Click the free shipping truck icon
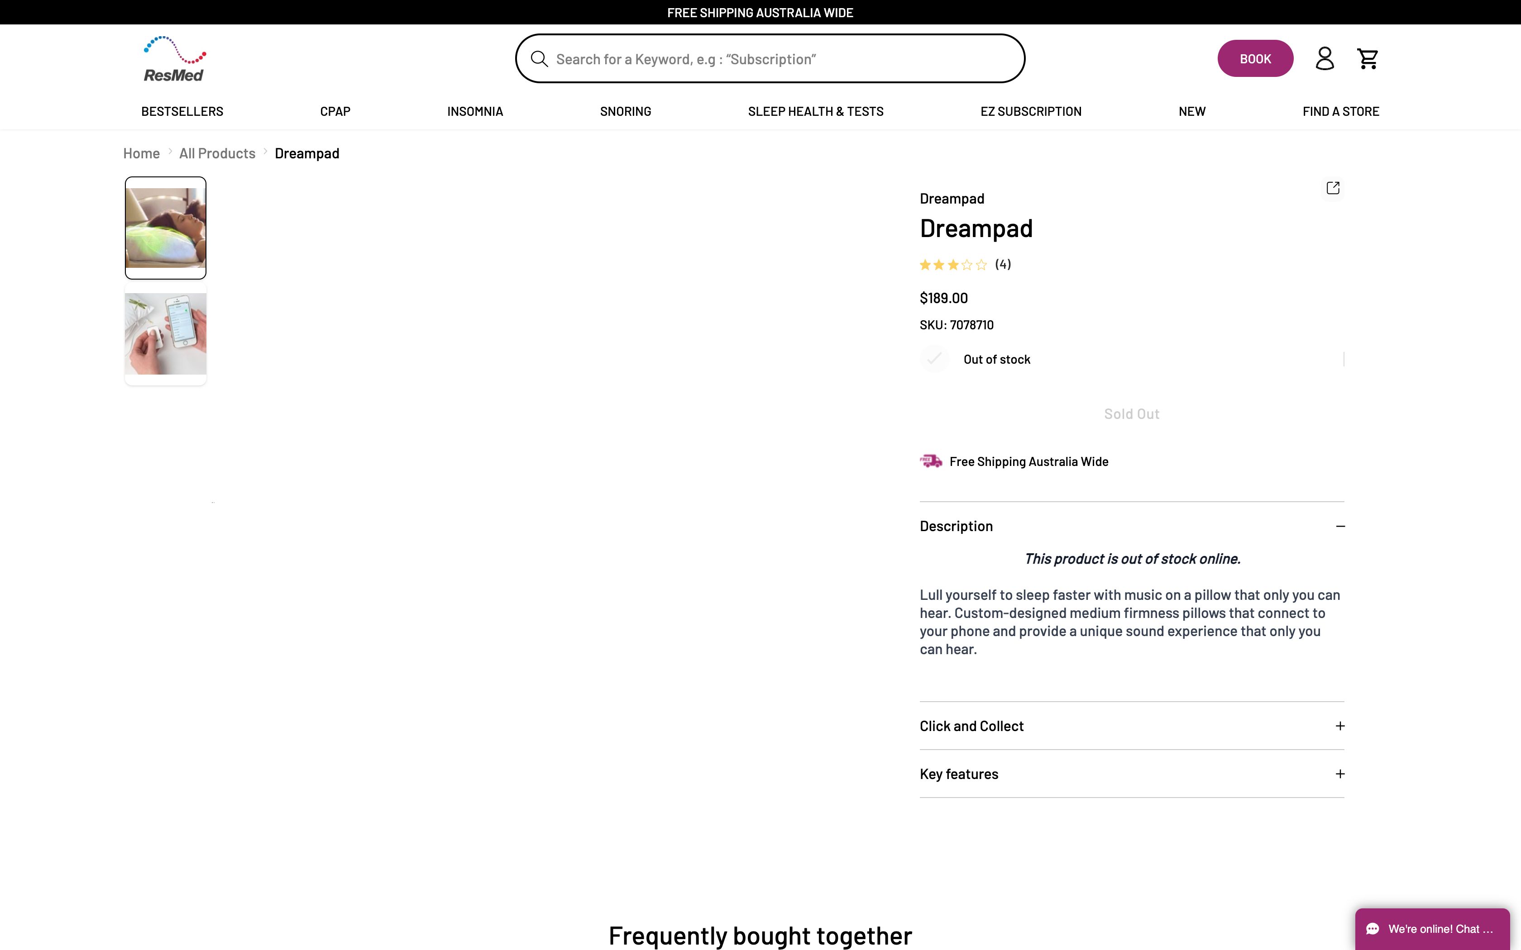The height and width of the screenshot is (950, 1521). 931,461
